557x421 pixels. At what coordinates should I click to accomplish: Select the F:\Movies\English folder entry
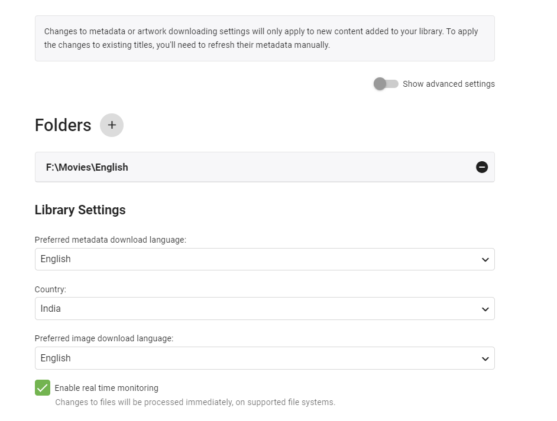tap(88, 167)
